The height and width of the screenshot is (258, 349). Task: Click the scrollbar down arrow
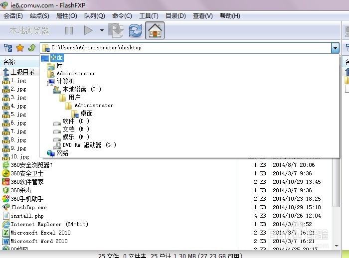(x=337, y=246)
